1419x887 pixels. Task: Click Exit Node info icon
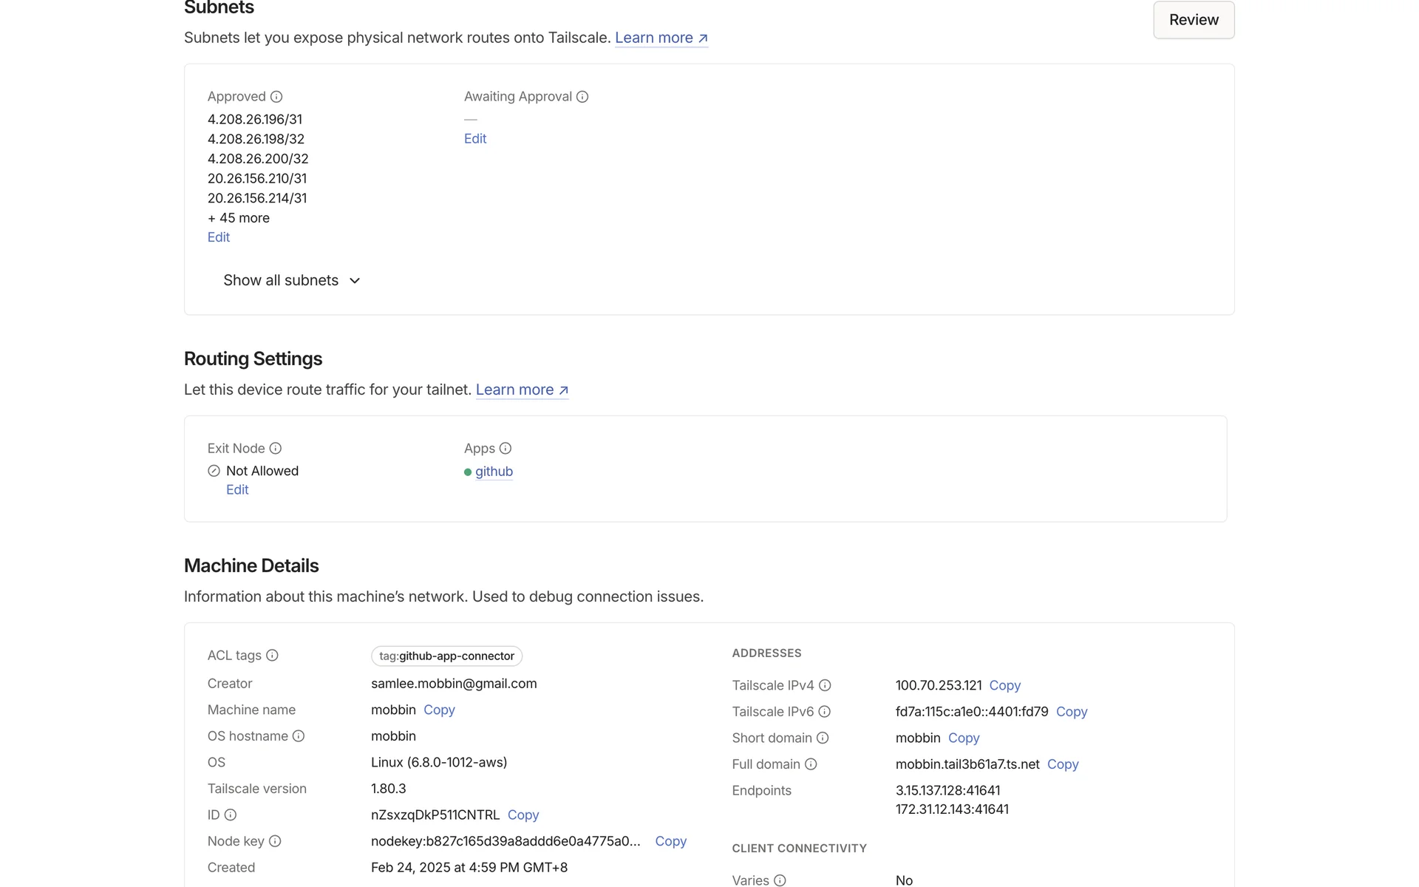pyautogui.click(x=276, y=449)
